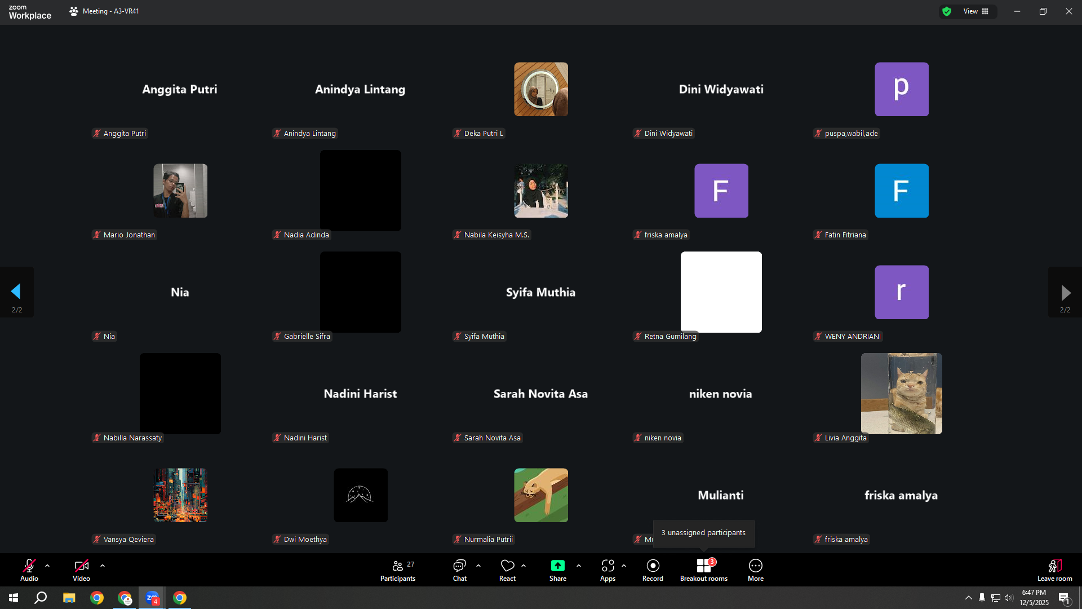Click Nia's muted mic icon
This screenshot has height=609, width=1082.
tap(97, 337)
